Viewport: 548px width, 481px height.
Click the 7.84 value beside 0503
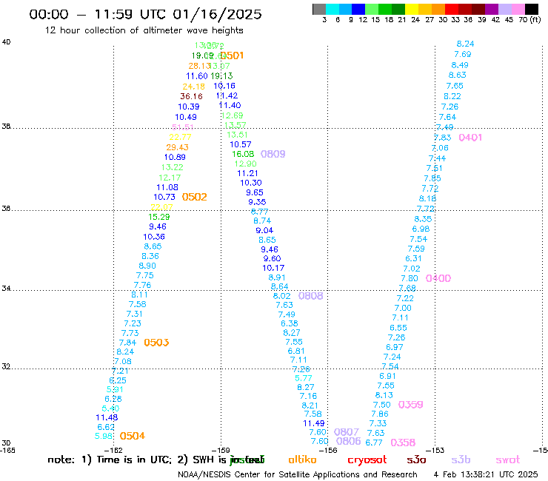pos(127,343)
